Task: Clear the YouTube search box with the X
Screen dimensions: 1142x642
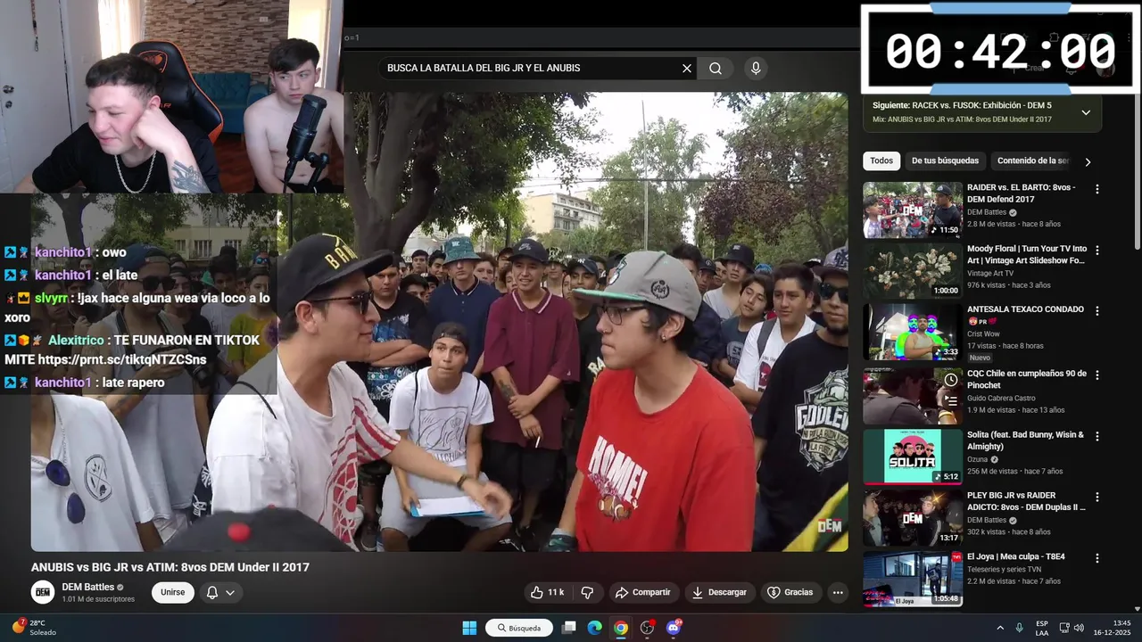Action: point(687,69)
